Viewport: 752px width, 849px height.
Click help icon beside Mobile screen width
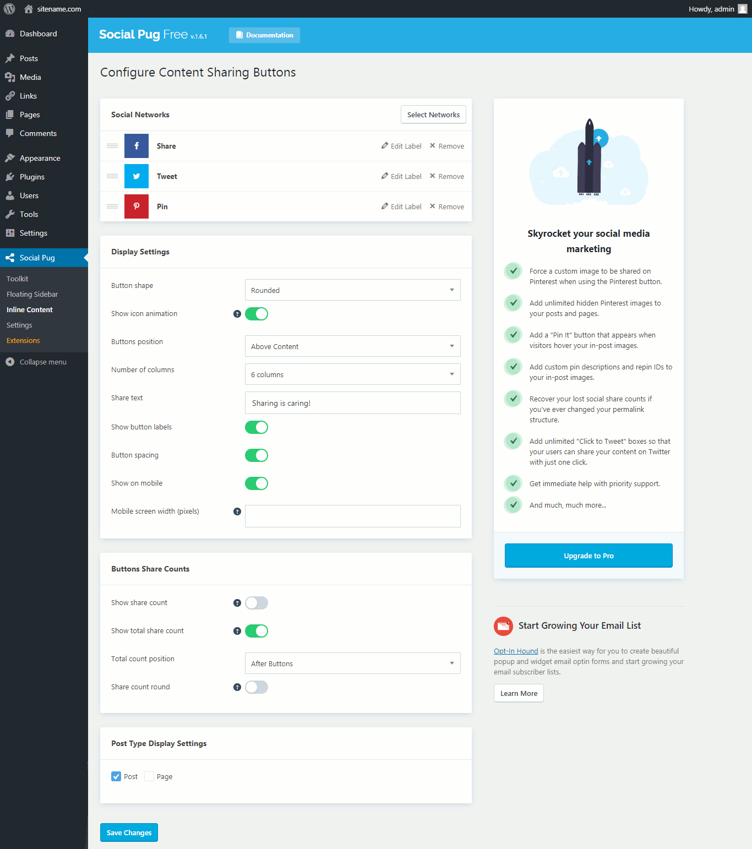pyautogui.click(x=237, y=511)
